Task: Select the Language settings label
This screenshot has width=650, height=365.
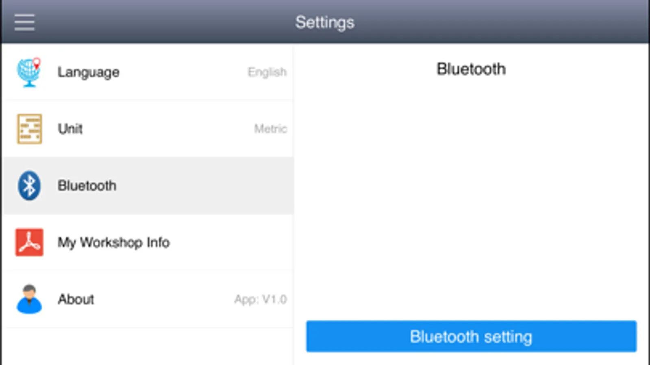Action: point(89,72)
